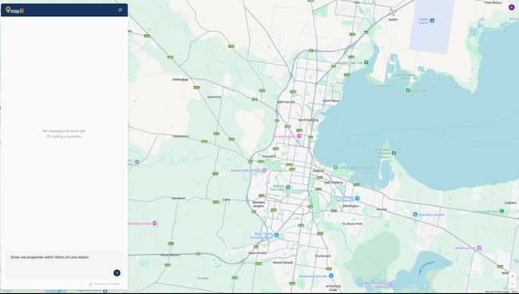Click the Avalon Coastal Reserve label
Viewport: 519px width, 294px height.
405,77
